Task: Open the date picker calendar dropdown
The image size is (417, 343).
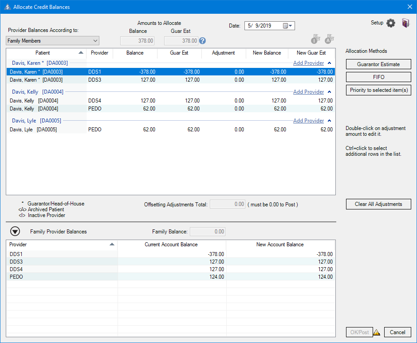Action: click(x=288, y=26)
